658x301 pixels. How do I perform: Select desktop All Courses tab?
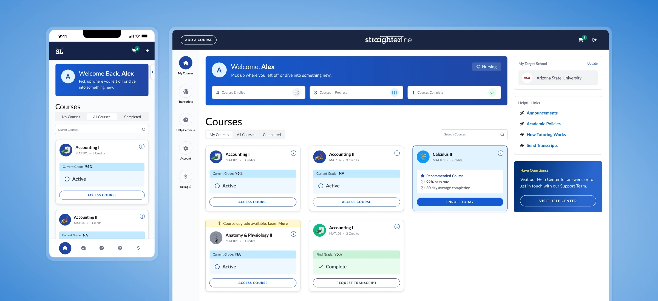(246, 135)
